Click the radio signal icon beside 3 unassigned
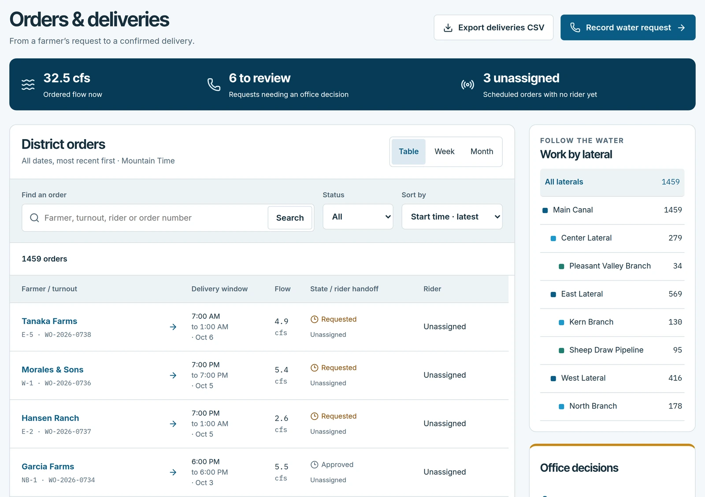Image resolution: width=705 pixels, height=497 pixels. tap(468, 84)
